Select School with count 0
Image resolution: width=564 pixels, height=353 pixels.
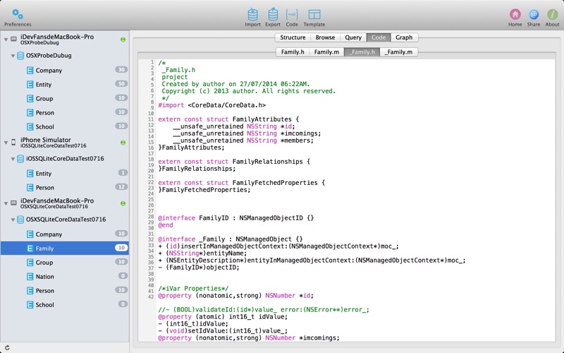64,304
